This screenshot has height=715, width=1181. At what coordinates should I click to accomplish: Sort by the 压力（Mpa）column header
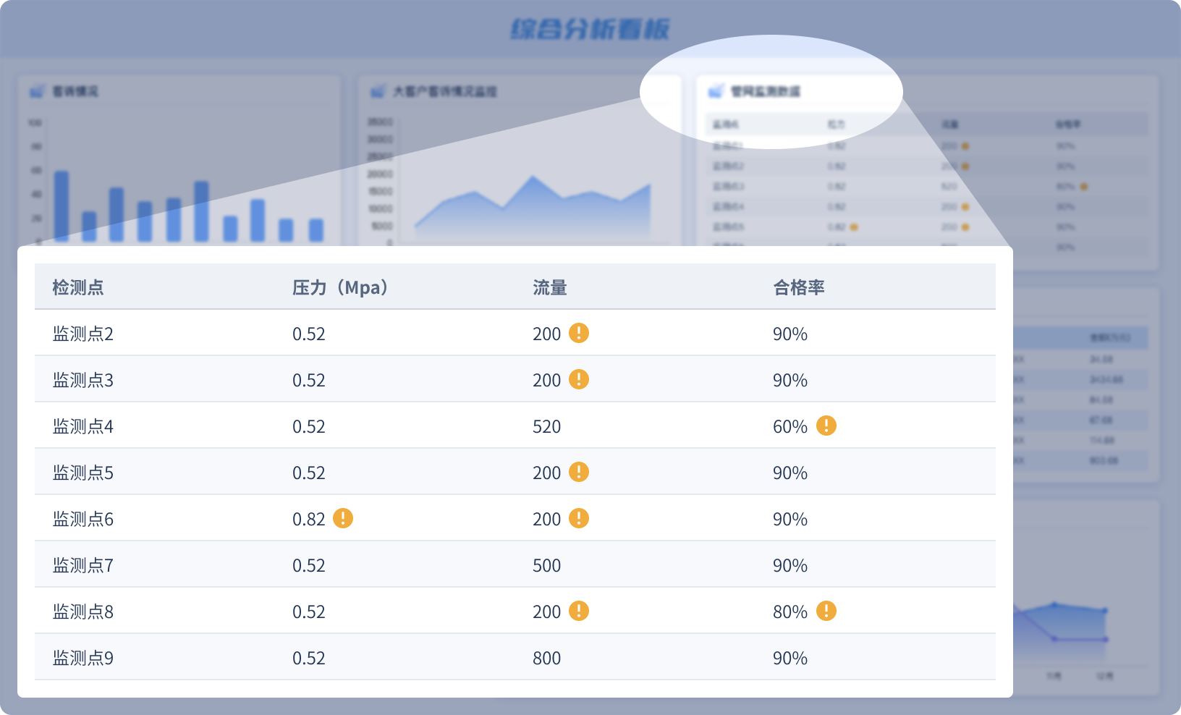341,287
